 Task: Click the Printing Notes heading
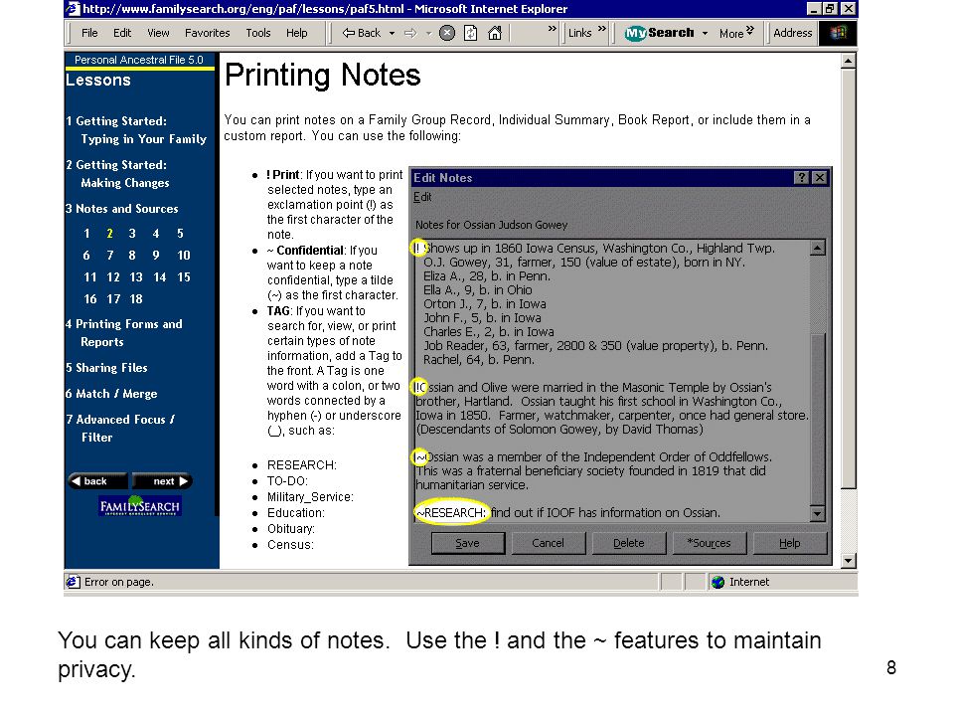322,76
